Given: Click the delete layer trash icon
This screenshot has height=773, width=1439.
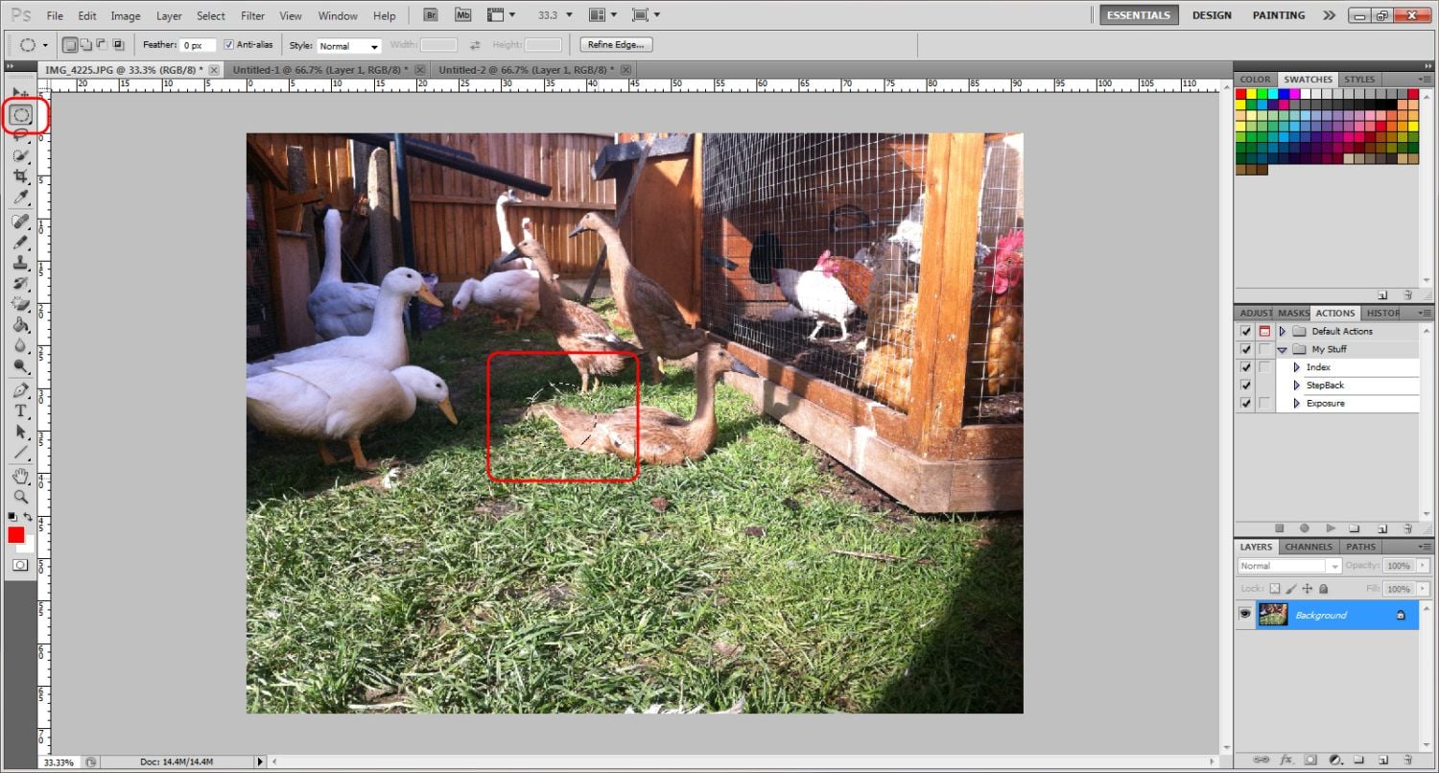Looking at the screenshot, I should 1407,759.
